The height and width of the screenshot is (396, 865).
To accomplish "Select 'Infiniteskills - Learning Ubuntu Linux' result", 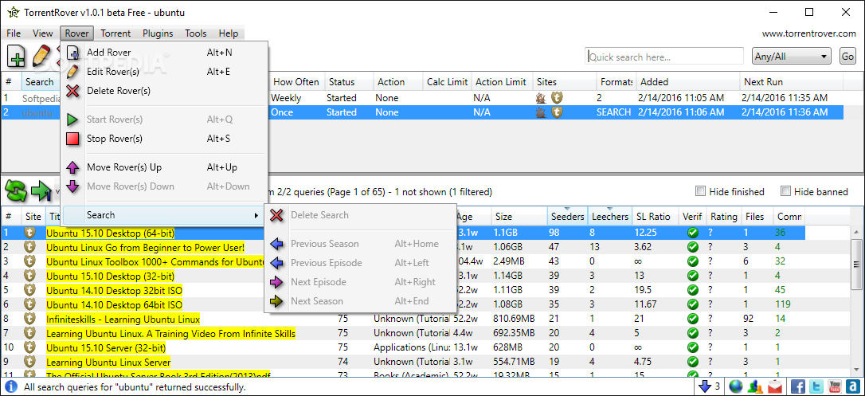I will [123, 319].
